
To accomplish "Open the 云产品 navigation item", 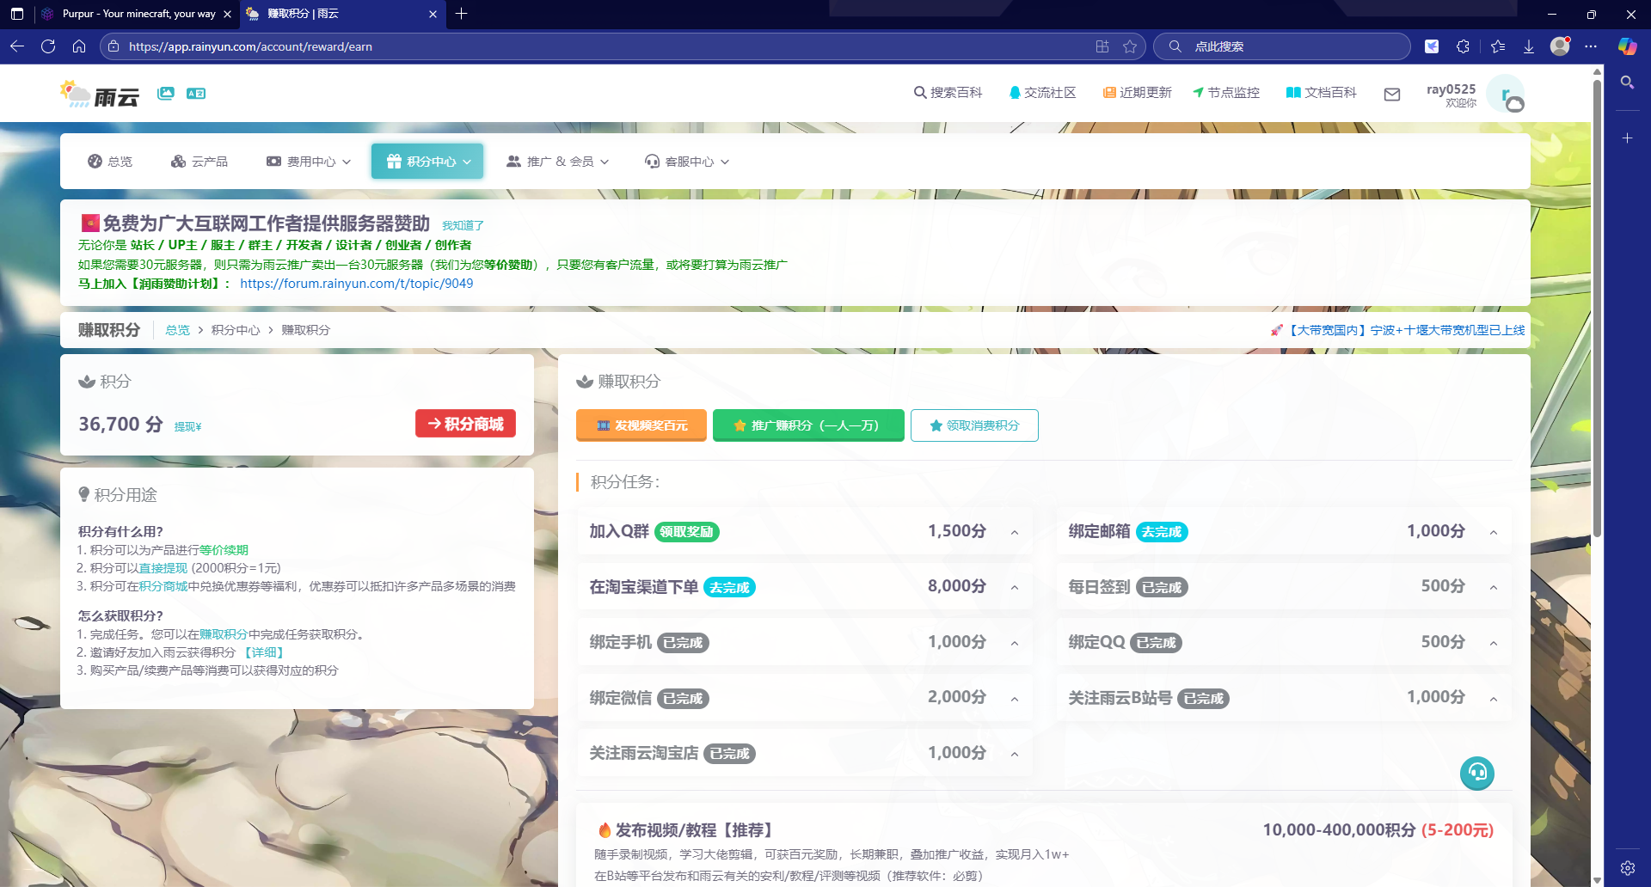I will point(199,162).
